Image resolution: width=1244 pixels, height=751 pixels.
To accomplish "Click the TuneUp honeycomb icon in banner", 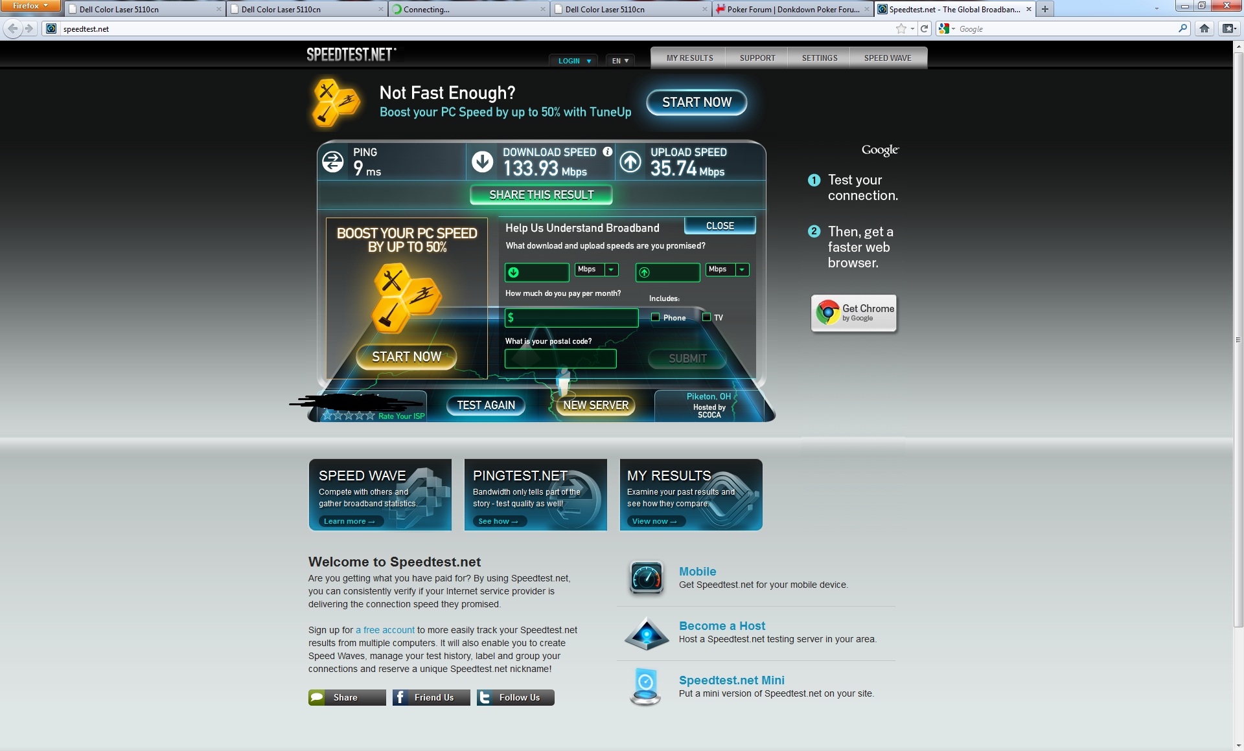I will (x=334, y=102).
